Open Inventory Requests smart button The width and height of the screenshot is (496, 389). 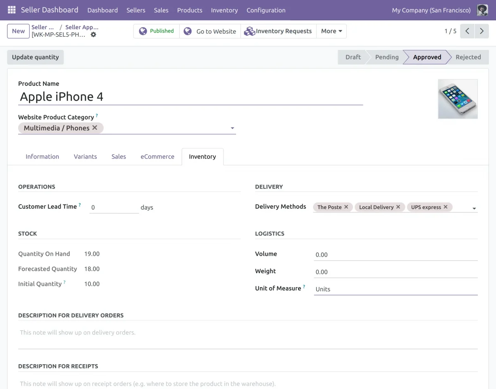(278, 31)
